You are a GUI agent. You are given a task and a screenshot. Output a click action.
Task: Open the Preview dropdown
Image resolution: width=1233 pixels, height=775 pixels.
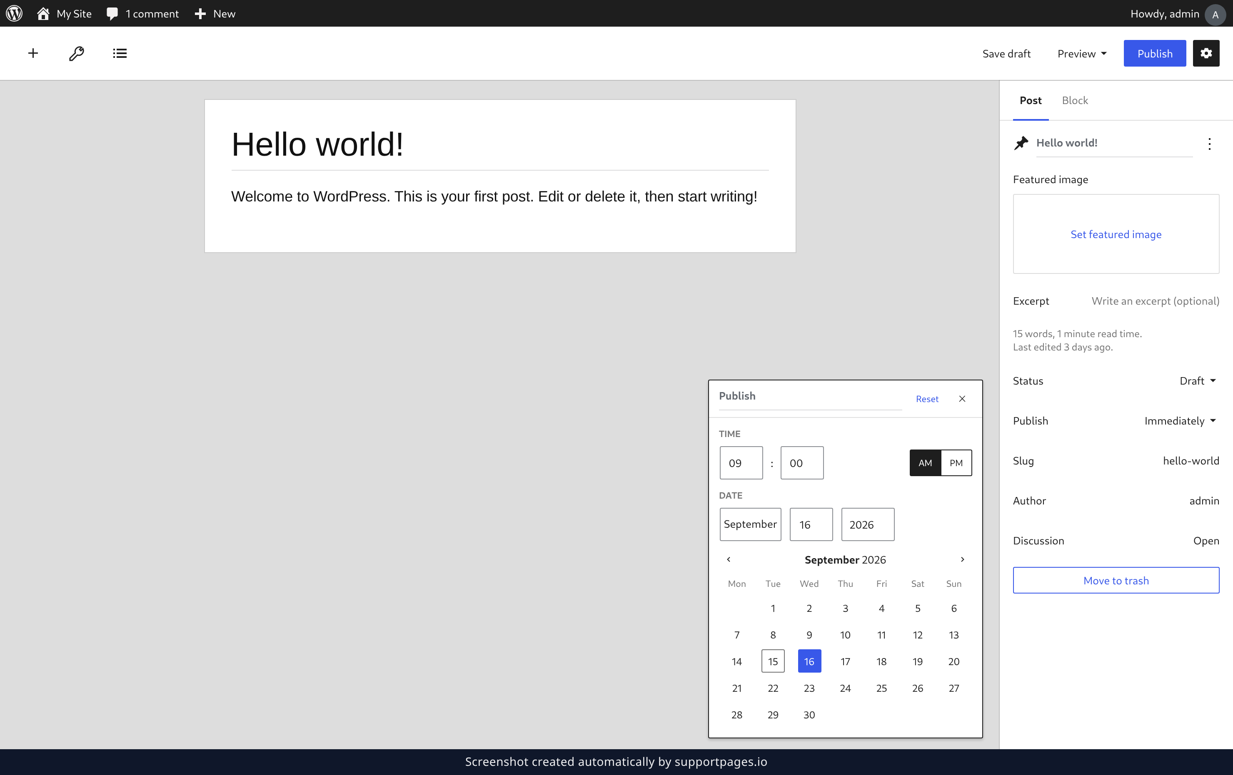[1081, 53]
